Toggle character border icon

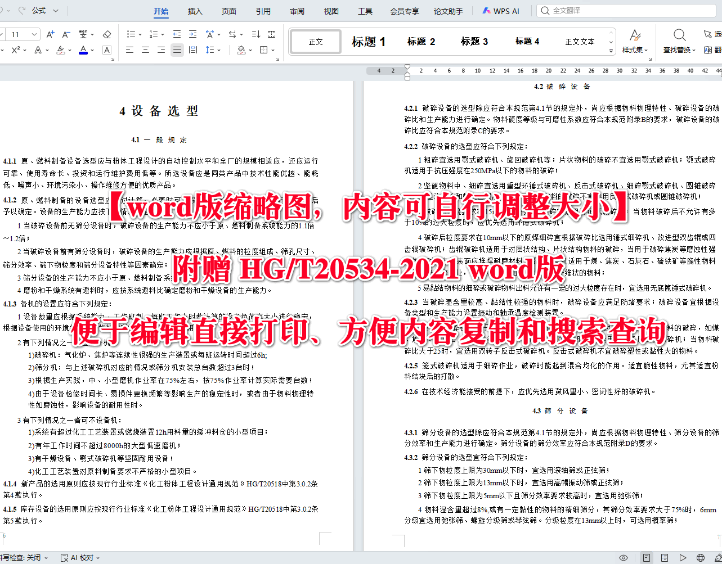pyautogui.click(x=107, y=50)
